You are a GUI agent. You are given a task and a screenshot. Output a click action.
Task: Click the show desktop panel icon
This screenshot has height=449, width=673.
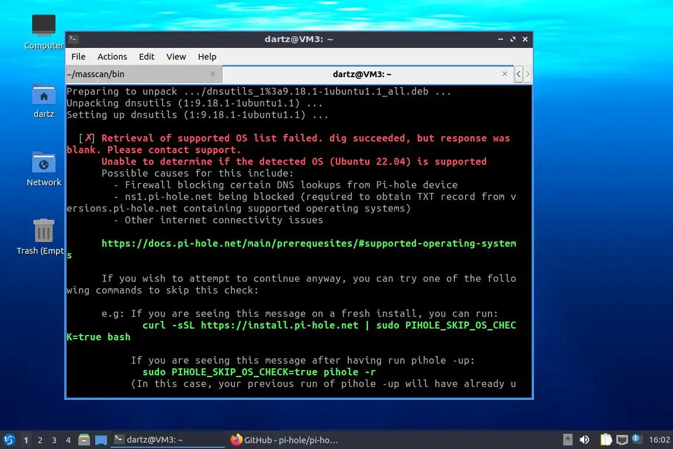pos(101,440)
